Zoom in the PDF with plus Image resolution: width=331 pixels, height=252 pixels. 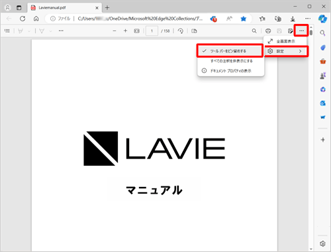[x=125, y=31]
